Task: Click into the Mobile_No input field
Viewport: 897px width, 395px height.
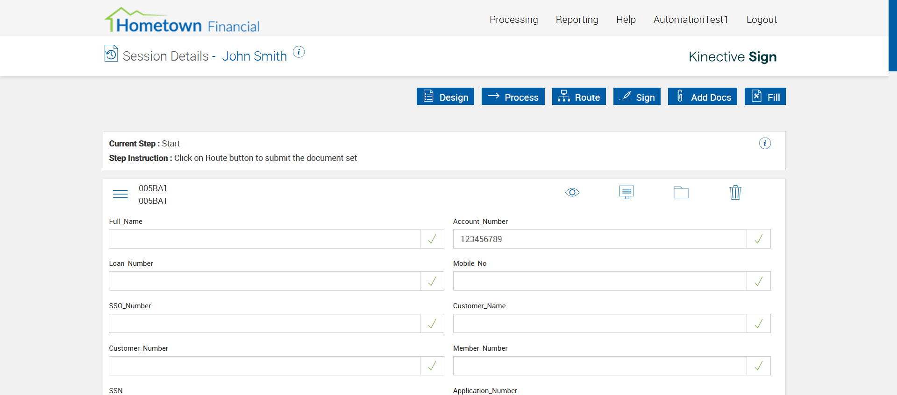Action: coord(600,281)
